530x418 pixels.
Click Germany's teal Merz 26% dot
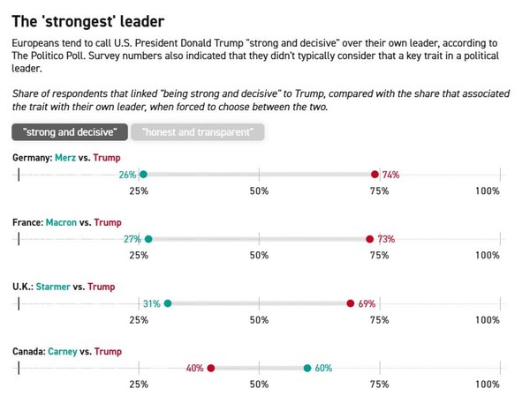pos(143,175)
